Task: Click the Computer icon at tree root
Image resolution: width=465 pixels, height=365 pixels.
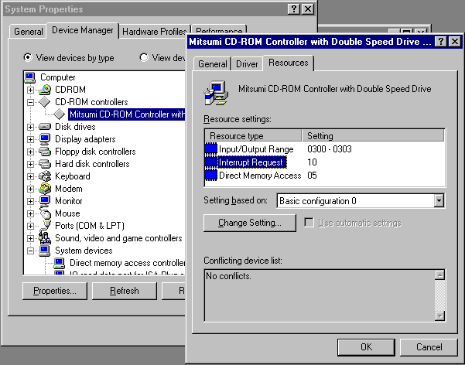Action: click(x=31, y=77)
